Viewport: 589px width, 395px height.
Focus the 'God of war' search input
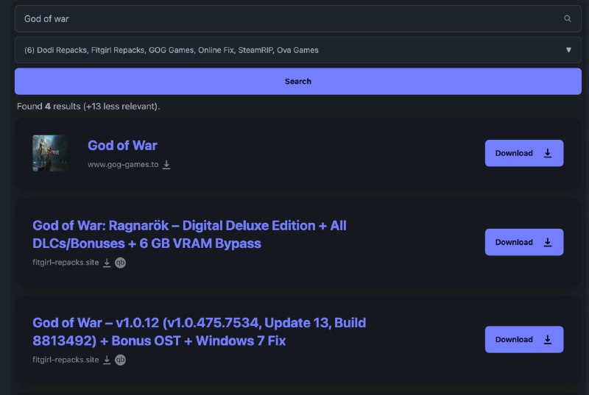tap(287, 18)
